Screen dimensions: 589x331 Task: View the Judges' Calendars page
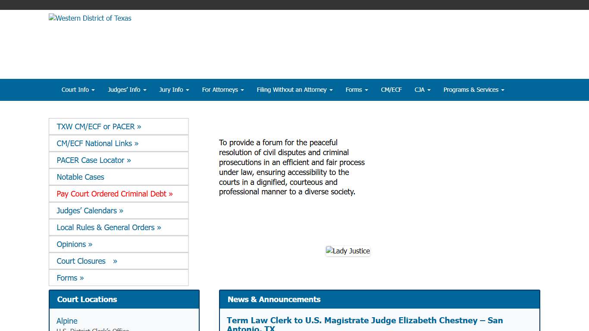point(89,210)
